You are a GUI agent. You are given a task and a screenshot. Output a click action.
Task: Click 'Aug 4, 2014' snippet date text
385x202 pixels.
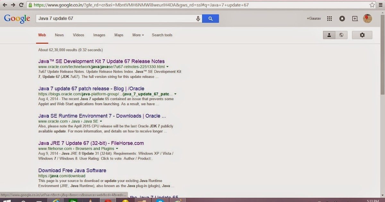[48, 99]
